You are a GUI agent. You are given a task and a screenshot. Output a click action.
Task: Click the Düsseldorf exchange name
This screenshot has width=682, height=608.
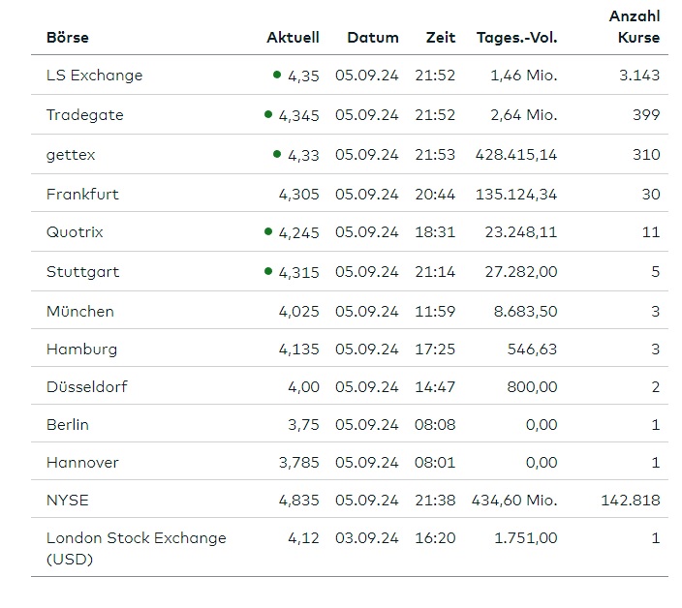tap(86, 386)
